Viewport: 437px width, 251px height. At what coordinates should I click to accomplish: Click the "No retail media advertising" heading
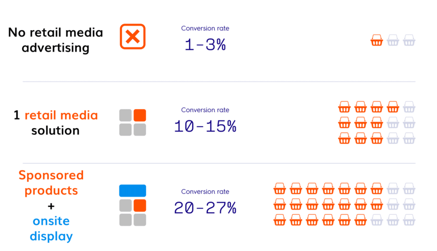55,40
